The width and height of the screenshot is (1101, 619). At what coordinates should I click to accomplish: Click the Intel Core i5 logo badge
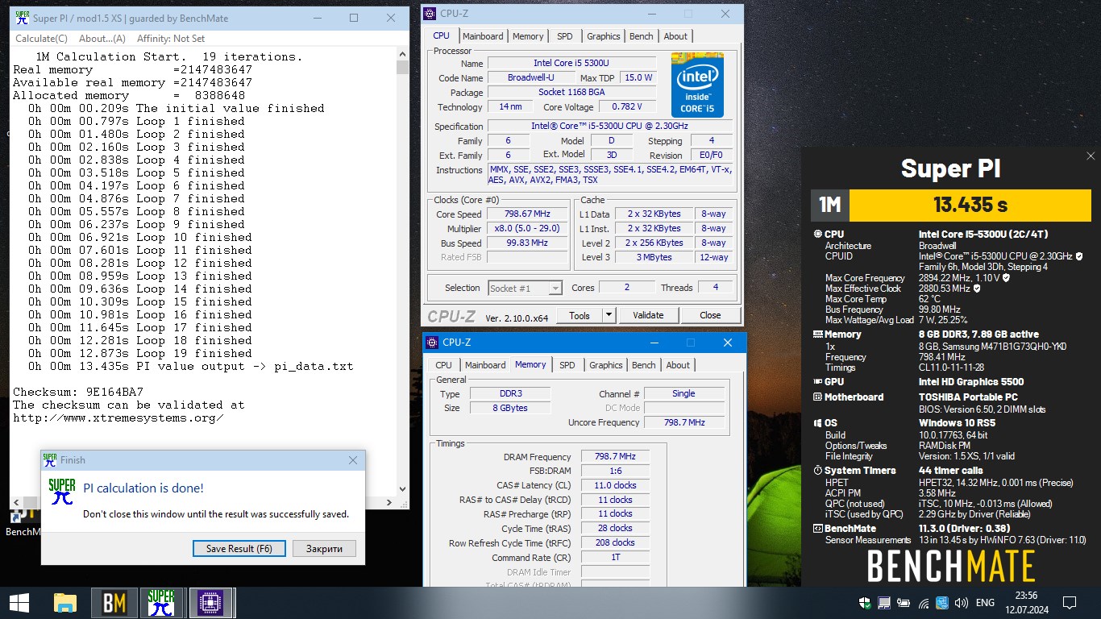697,85
